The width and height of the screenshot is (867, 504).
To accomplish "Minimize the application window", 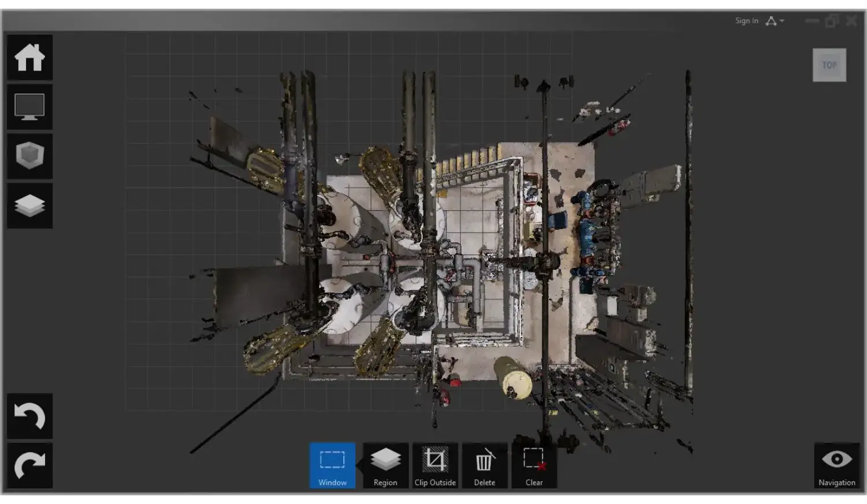I will point(812,21).
